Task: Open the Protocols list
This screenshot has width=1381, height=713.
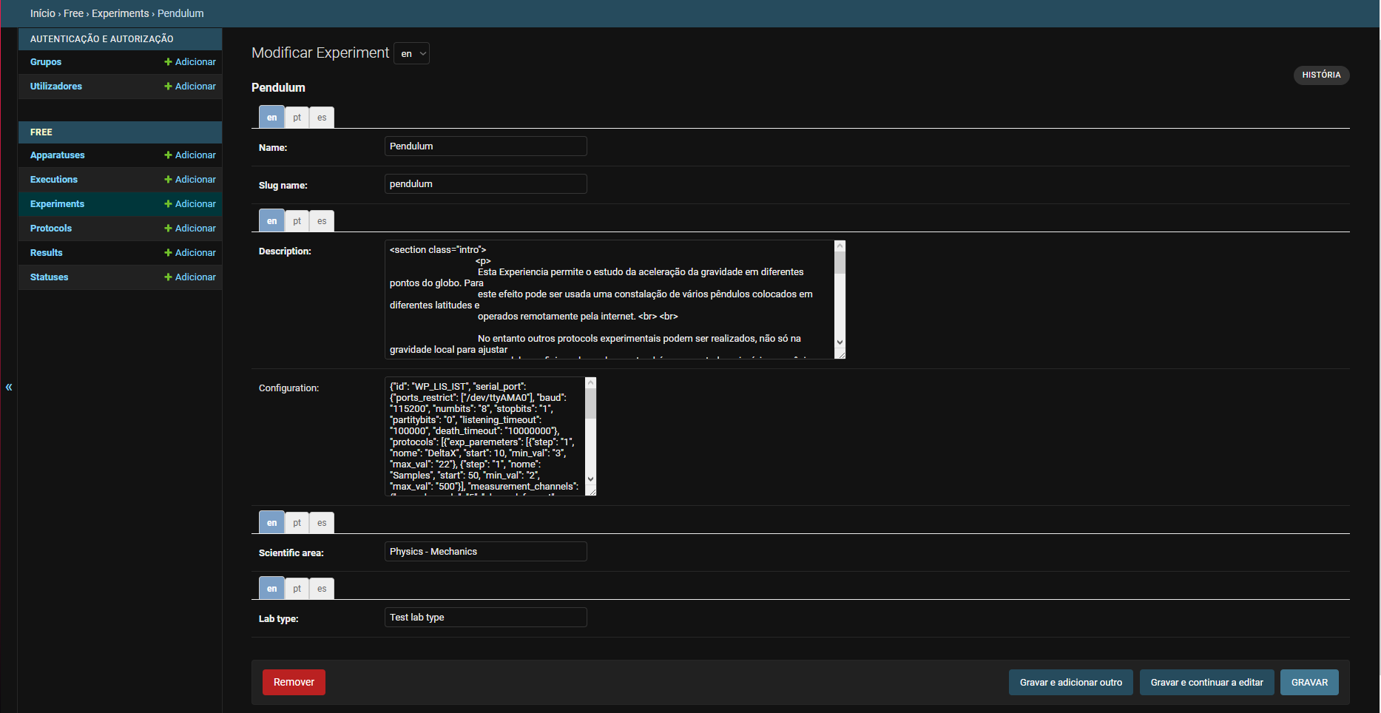Action: [51, 229]
